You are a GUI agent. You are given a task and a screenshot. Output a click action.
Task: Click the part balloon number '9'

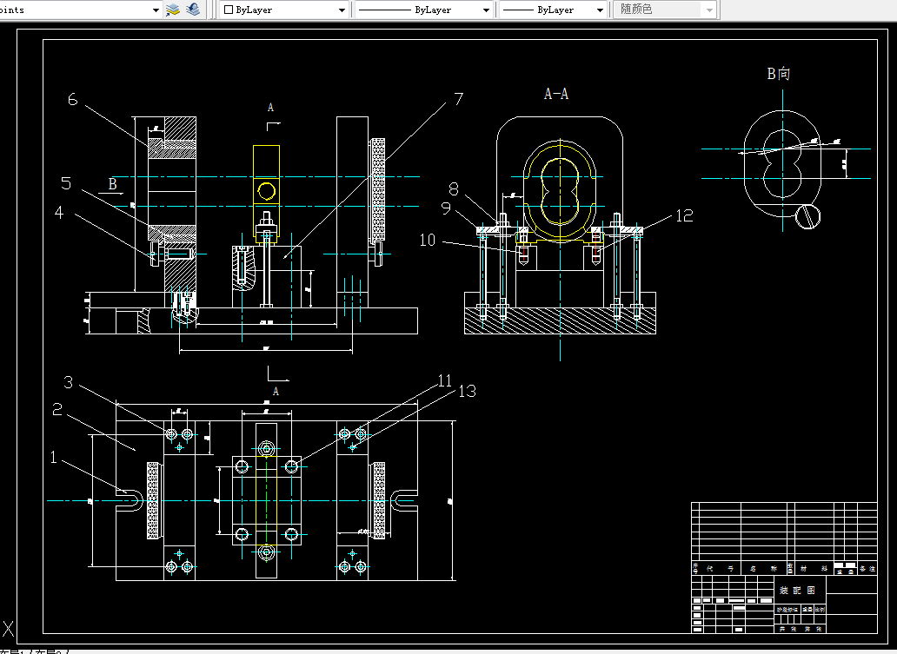[x=446, y=208]
